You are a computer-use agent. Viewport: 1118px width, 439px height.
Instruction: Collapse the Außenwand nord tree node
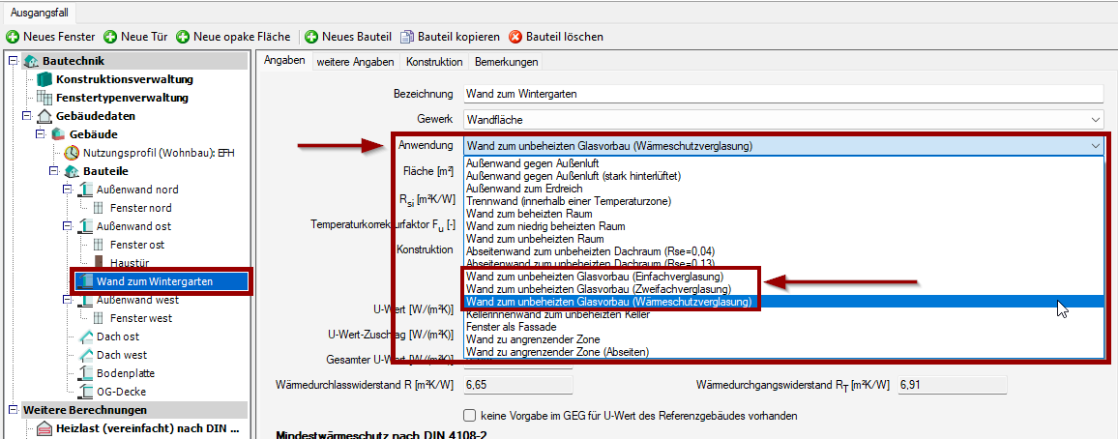(65, 190)
